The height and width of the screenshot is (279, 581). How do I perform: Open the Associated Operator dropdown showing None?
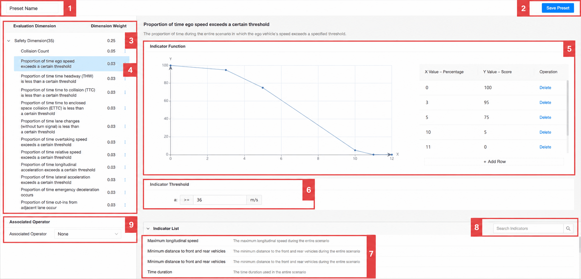tap(88, 234)
